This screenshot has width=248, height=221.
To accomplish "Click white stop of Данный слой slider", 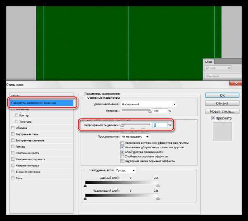I will click(157, 186).
